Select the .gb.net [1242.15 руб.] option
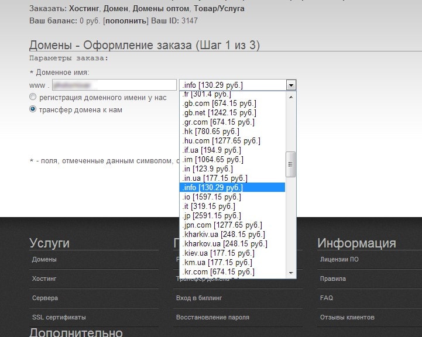Screen dimensions: 422x337 pyautogui.click(x=219, y=112)
